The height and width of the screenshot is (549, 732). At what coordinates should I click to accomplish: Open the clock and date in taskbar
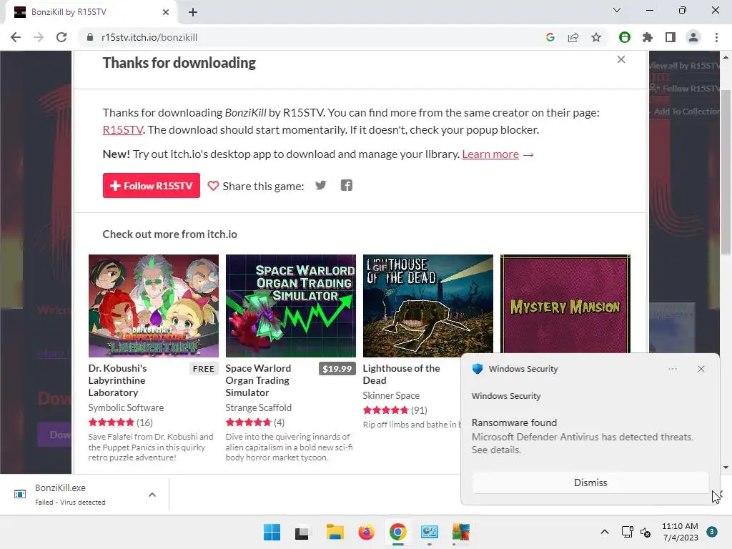tap(680, 532)
